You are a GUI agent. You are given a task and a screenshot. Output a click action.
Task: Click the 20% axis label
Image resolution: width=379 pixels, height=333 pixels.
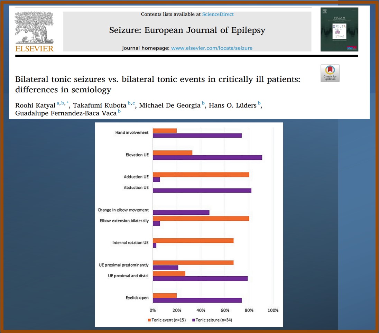coord(177,310)
